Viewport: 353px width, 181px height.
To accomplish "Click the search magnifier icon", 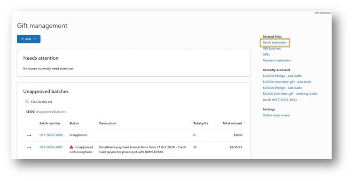I will point(27,102).
